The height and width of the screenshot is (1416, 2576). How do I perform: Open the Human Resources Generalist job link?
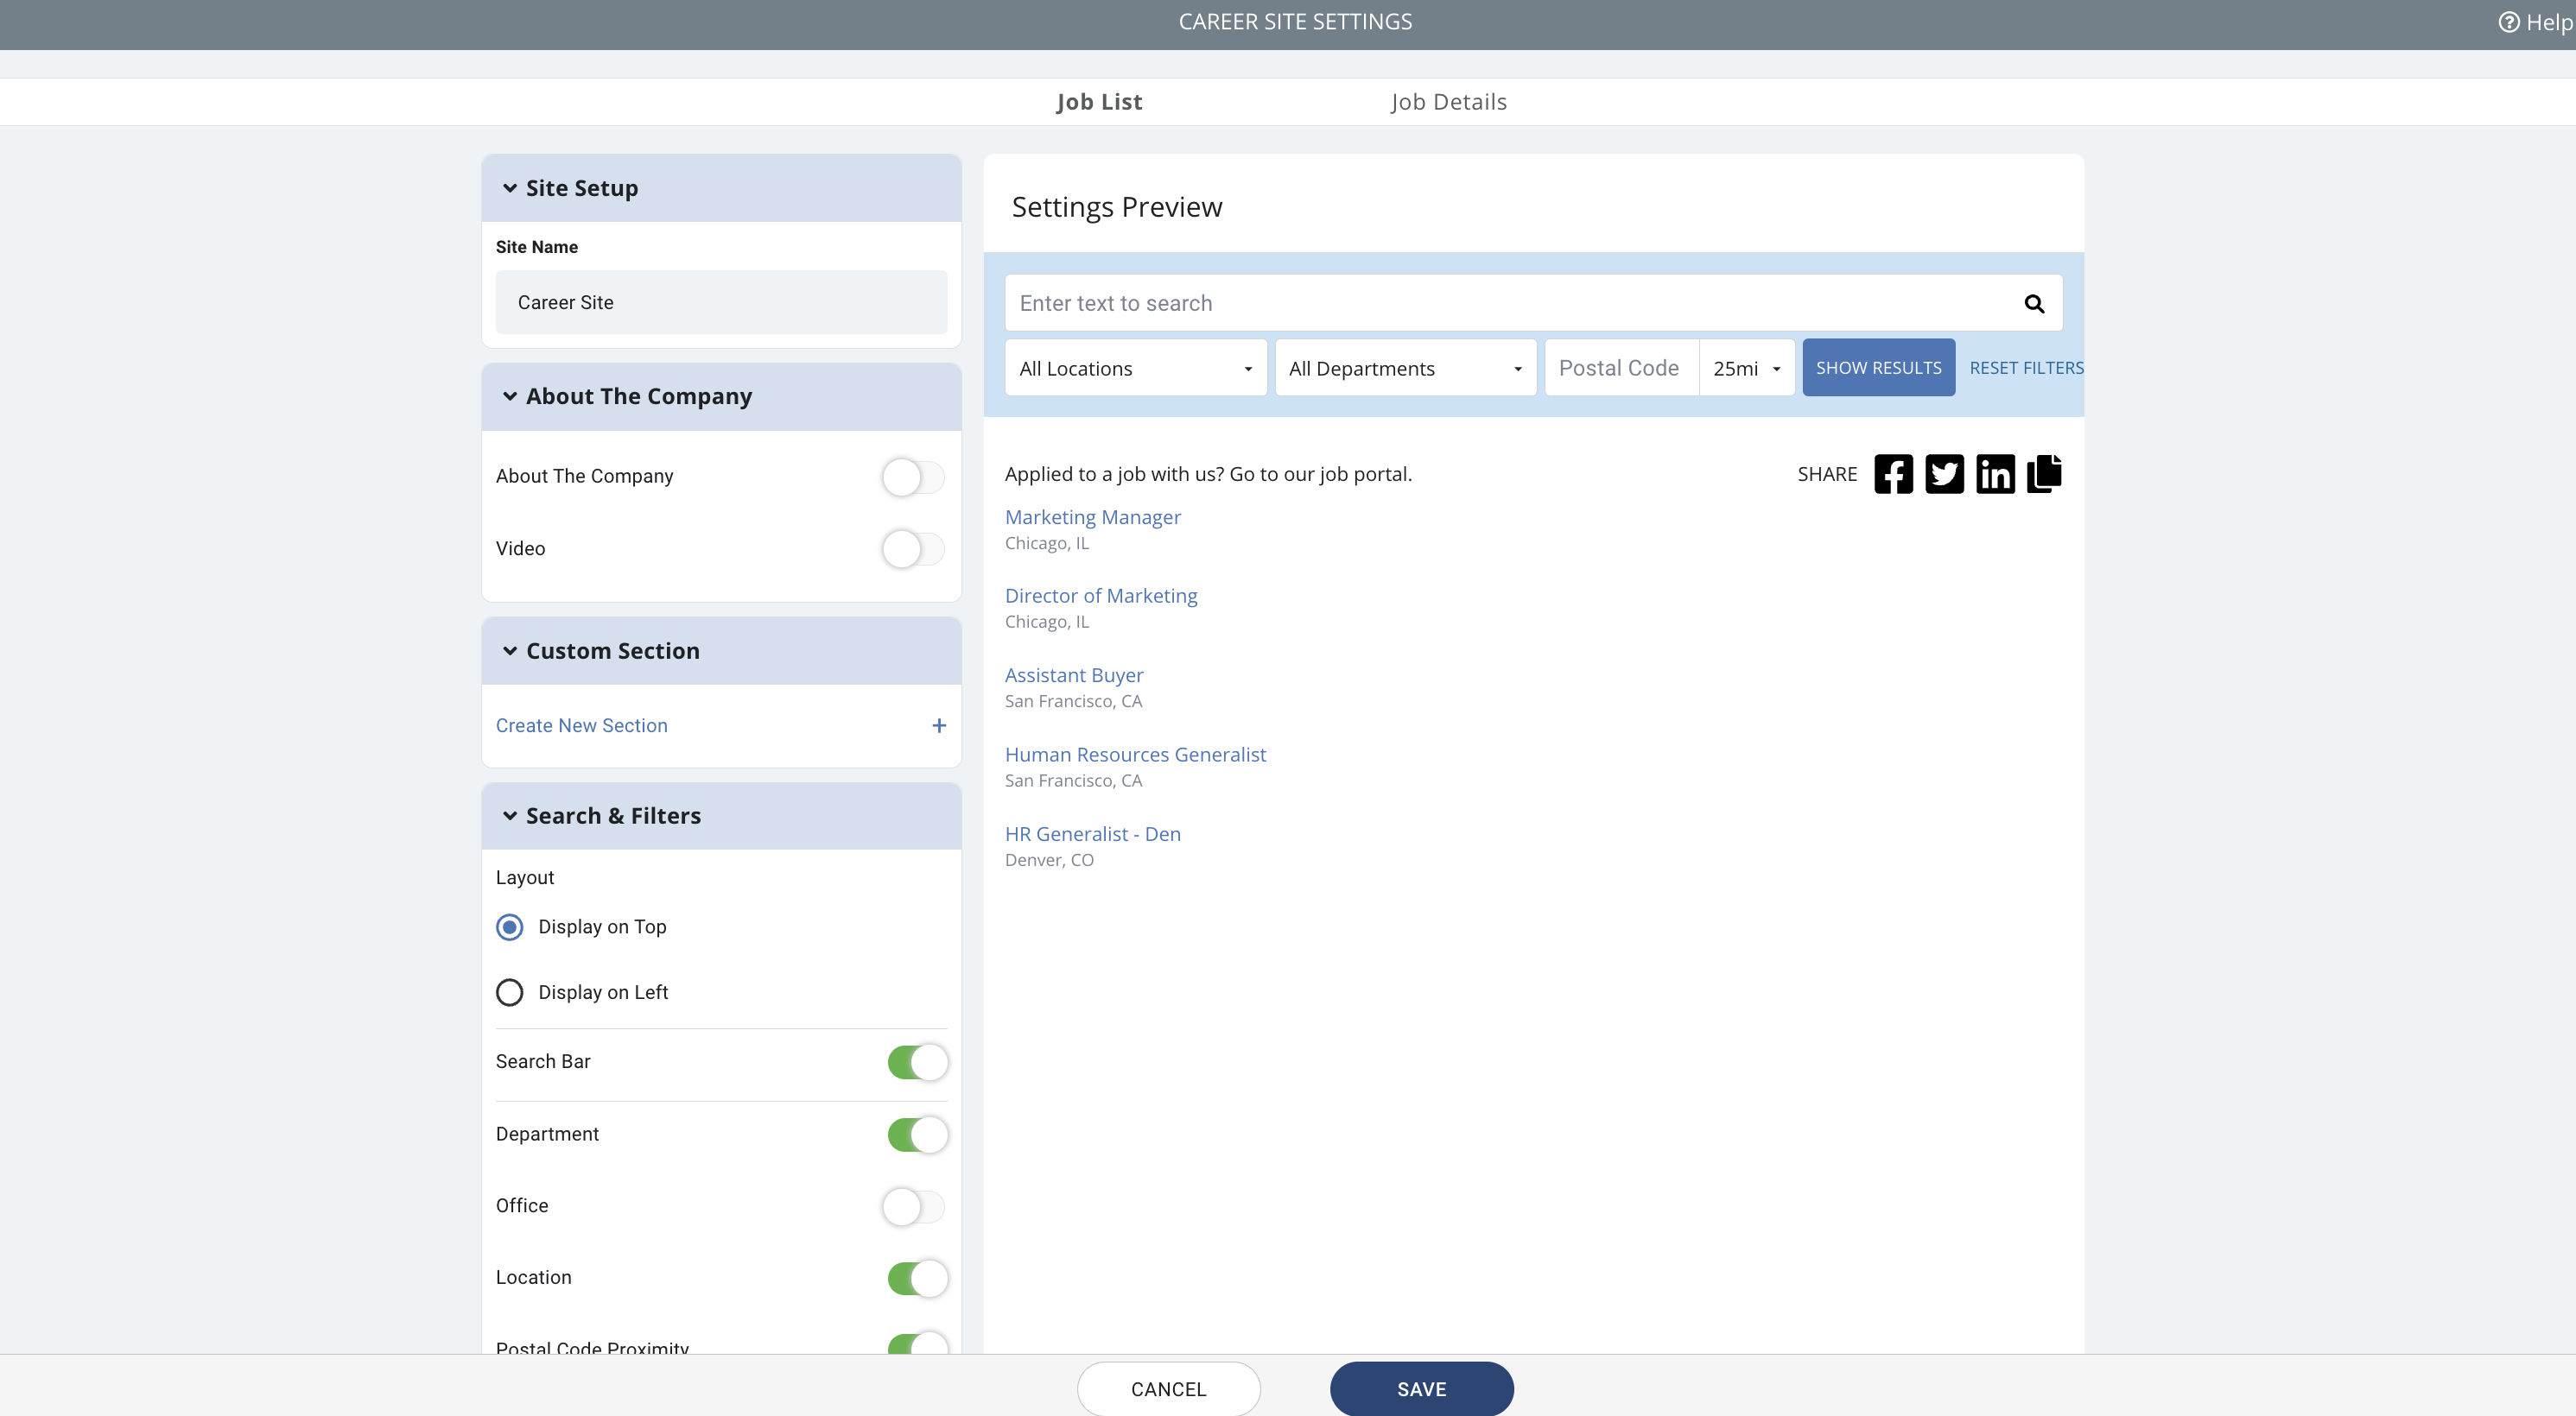[1135, 755]
